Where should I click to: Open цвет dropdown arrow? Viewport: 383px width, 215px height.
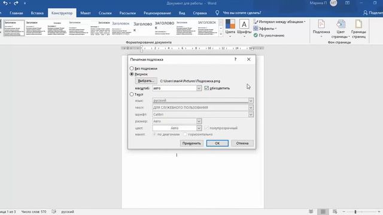(x=199, y=128)
